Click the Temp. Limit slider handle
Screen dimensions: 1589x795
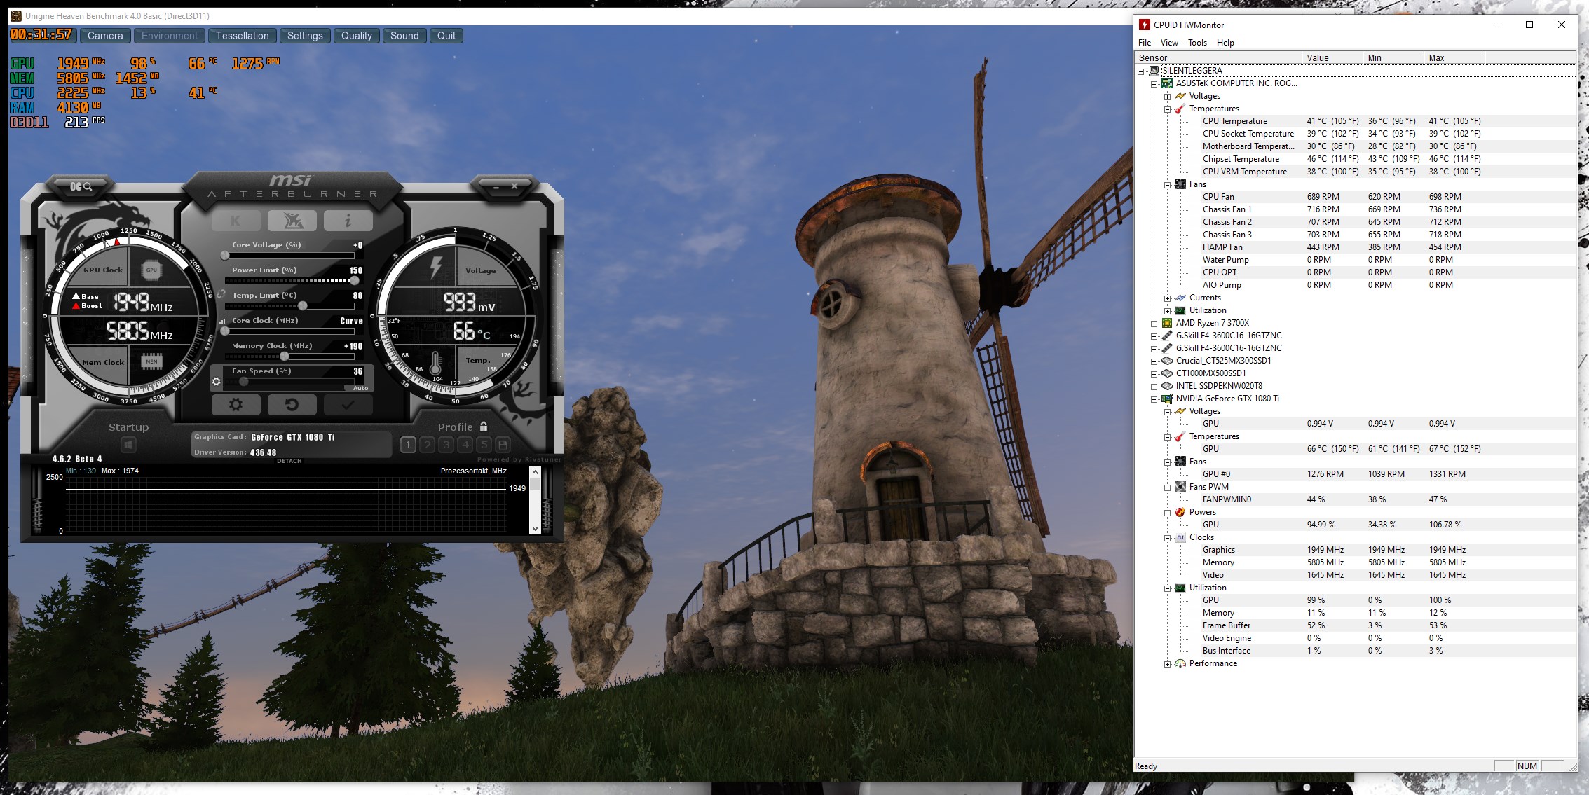[303, 306]
